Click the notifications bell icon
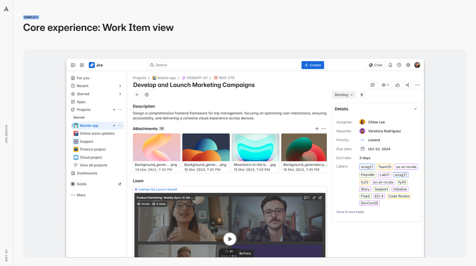This screenshot has height=266, width=476. click(390, 65)
